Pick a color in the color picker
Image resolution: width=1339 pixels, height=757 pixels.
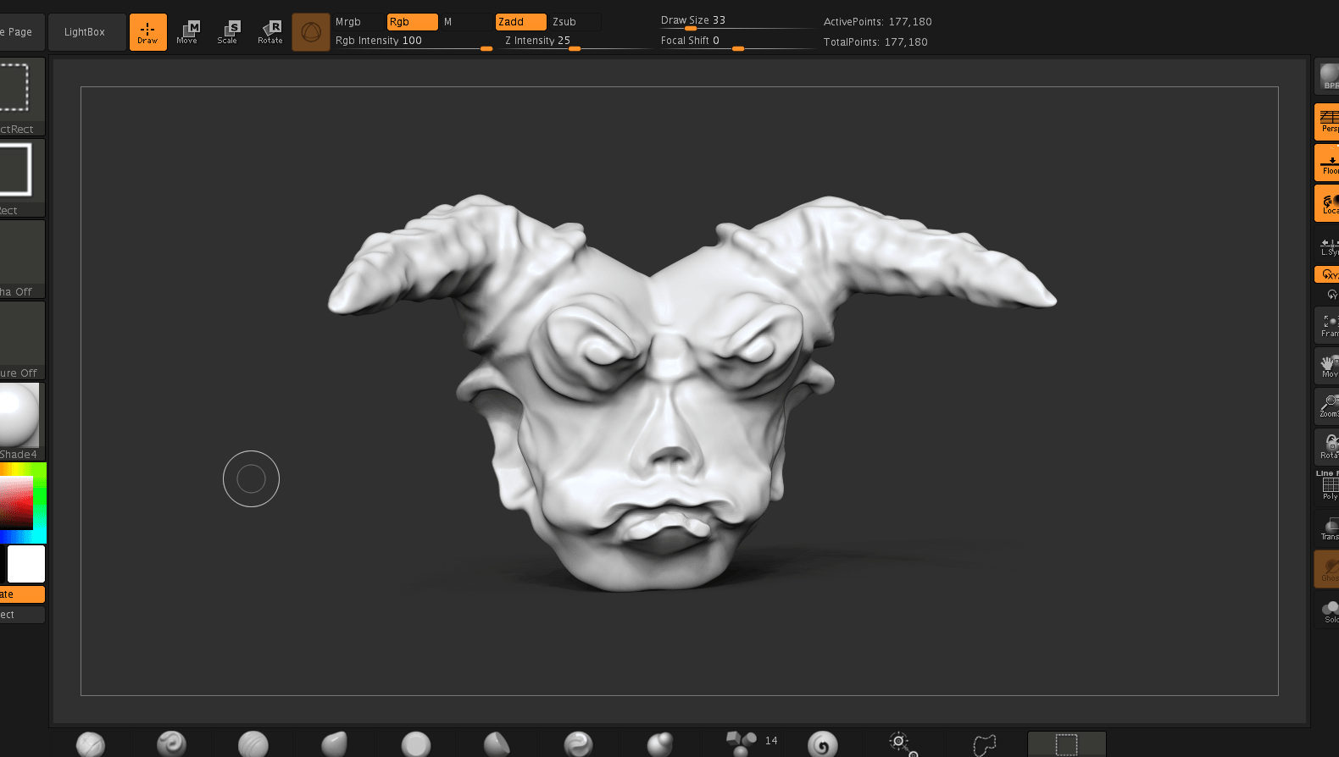click(23, 503)
